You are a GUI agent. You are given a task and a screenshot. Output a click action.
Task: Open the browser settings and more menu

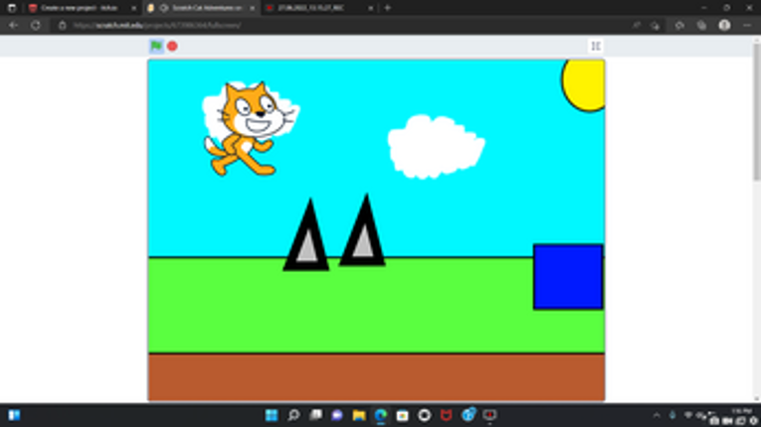pos(747,25)
